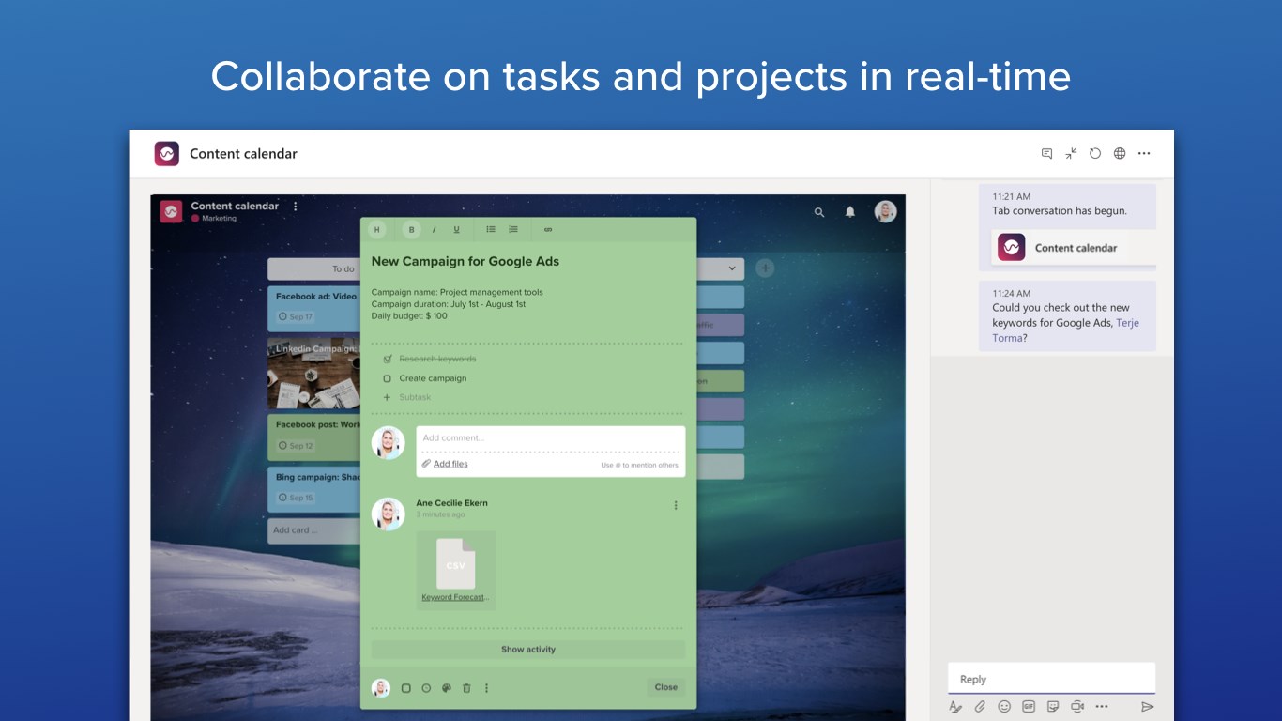Check the Create campaign subtask
The width and height of the screenshot is (1282, 721).
click(387, 378)
